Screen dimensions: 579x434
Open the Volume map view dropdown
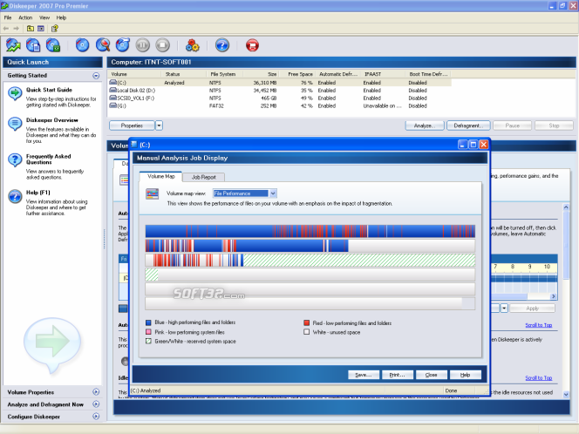pyautogui.click(x=273, y=193)
